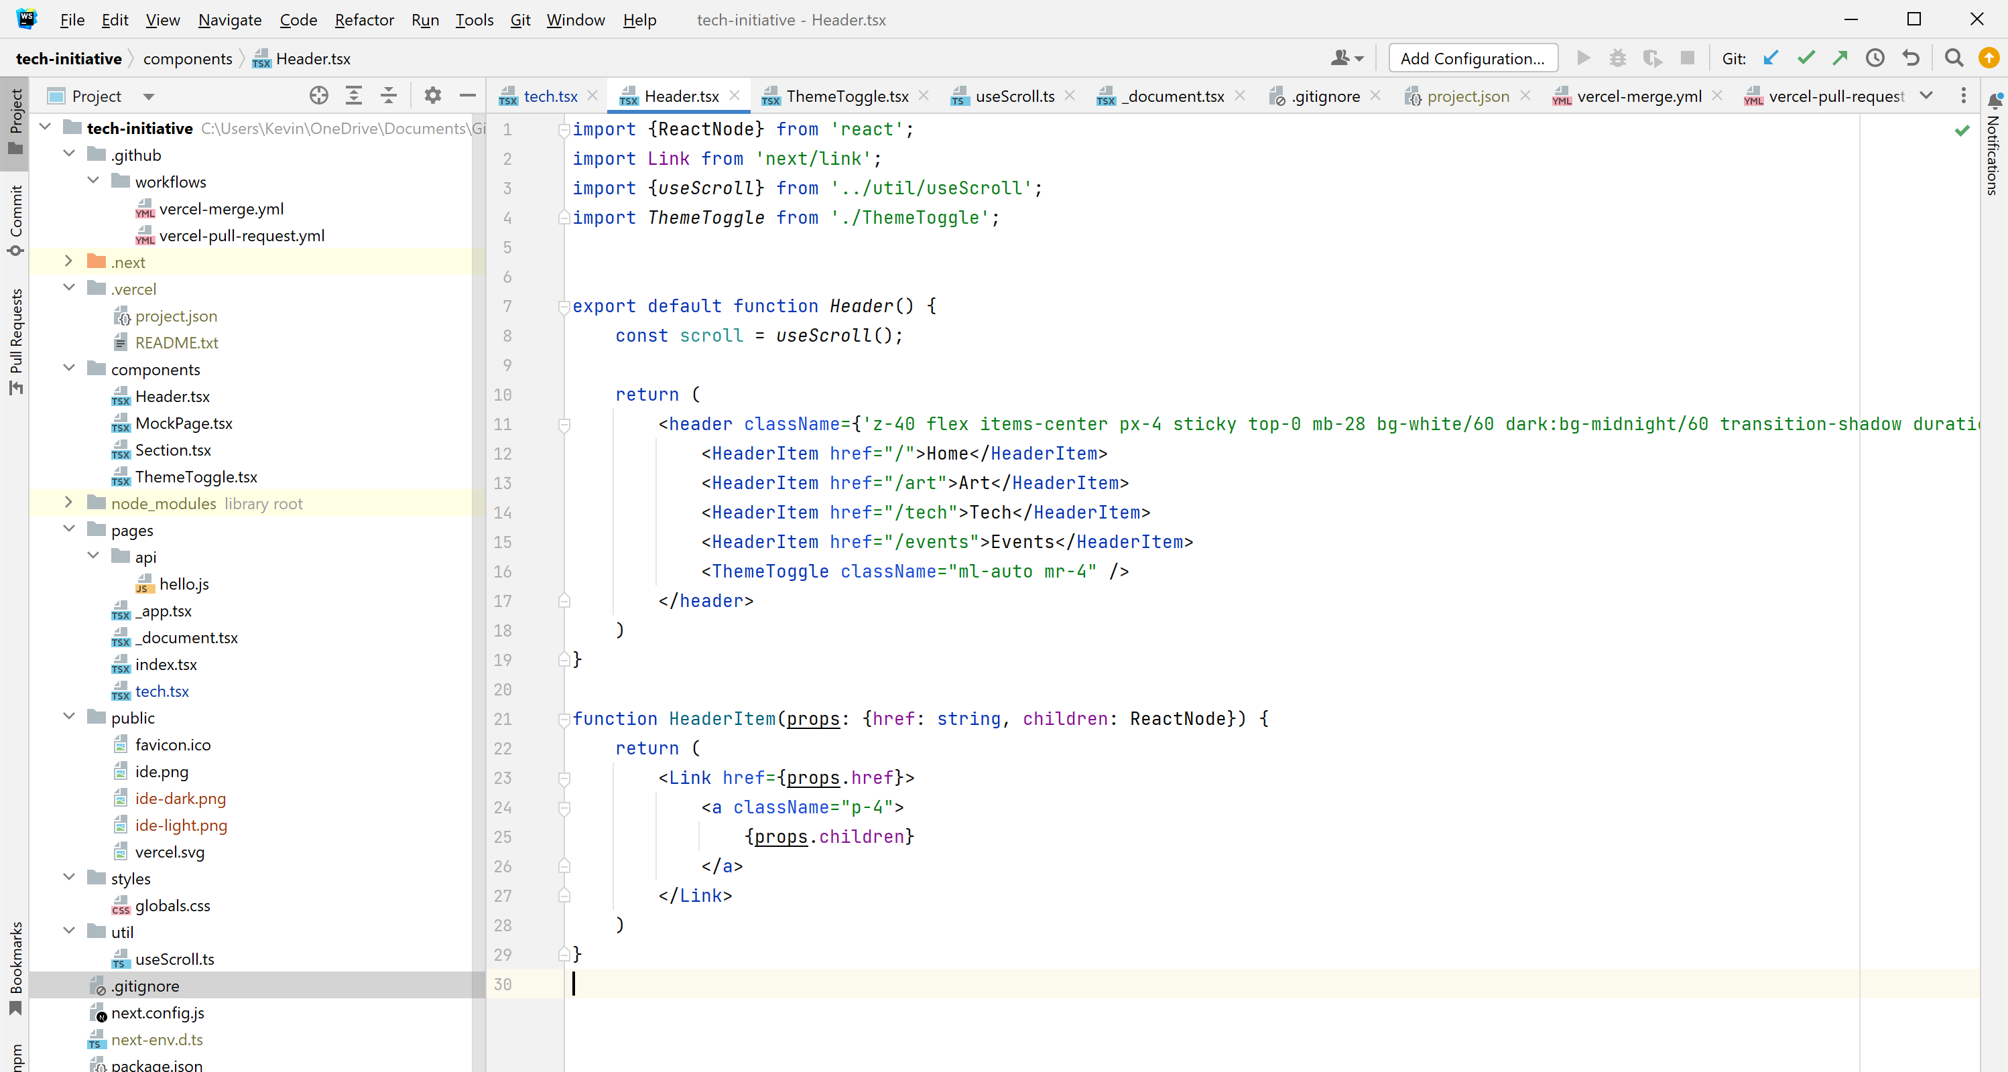Open the Refactor menu

tap(363, 19)
